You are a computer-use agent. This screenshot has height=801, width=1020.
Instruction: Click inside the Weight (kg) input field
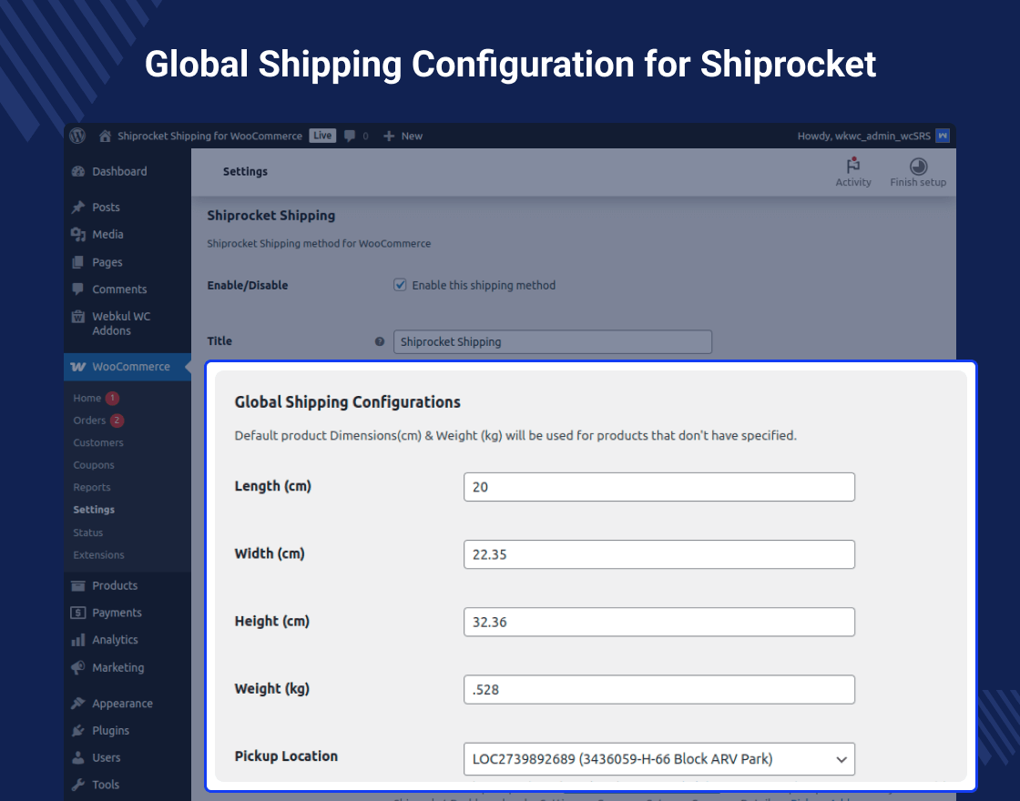(658, 690)
